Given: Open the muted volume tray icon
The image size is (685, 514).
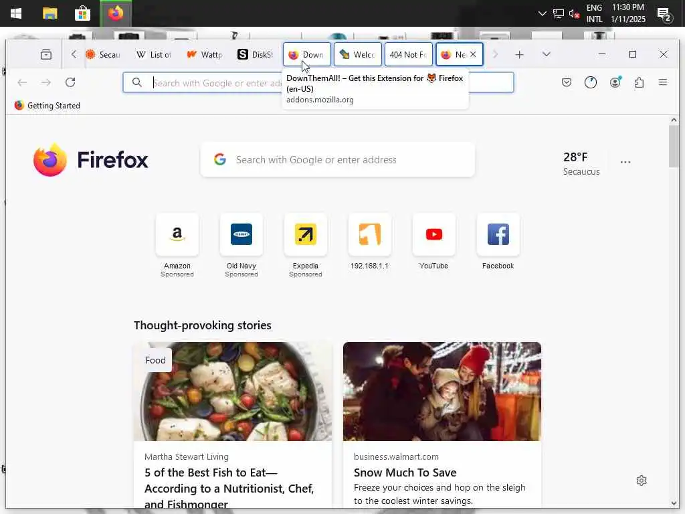Looking at the screenshot, I should (x=574, y=13).
